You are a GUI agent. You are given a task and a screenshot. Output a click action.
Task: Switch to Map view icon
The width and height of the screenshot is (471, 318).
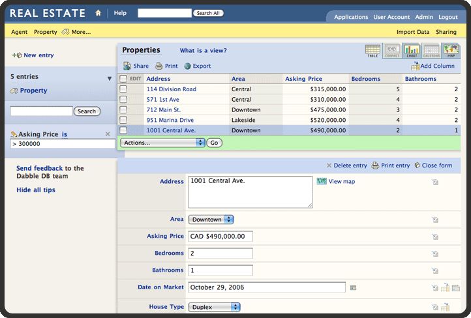450,50
